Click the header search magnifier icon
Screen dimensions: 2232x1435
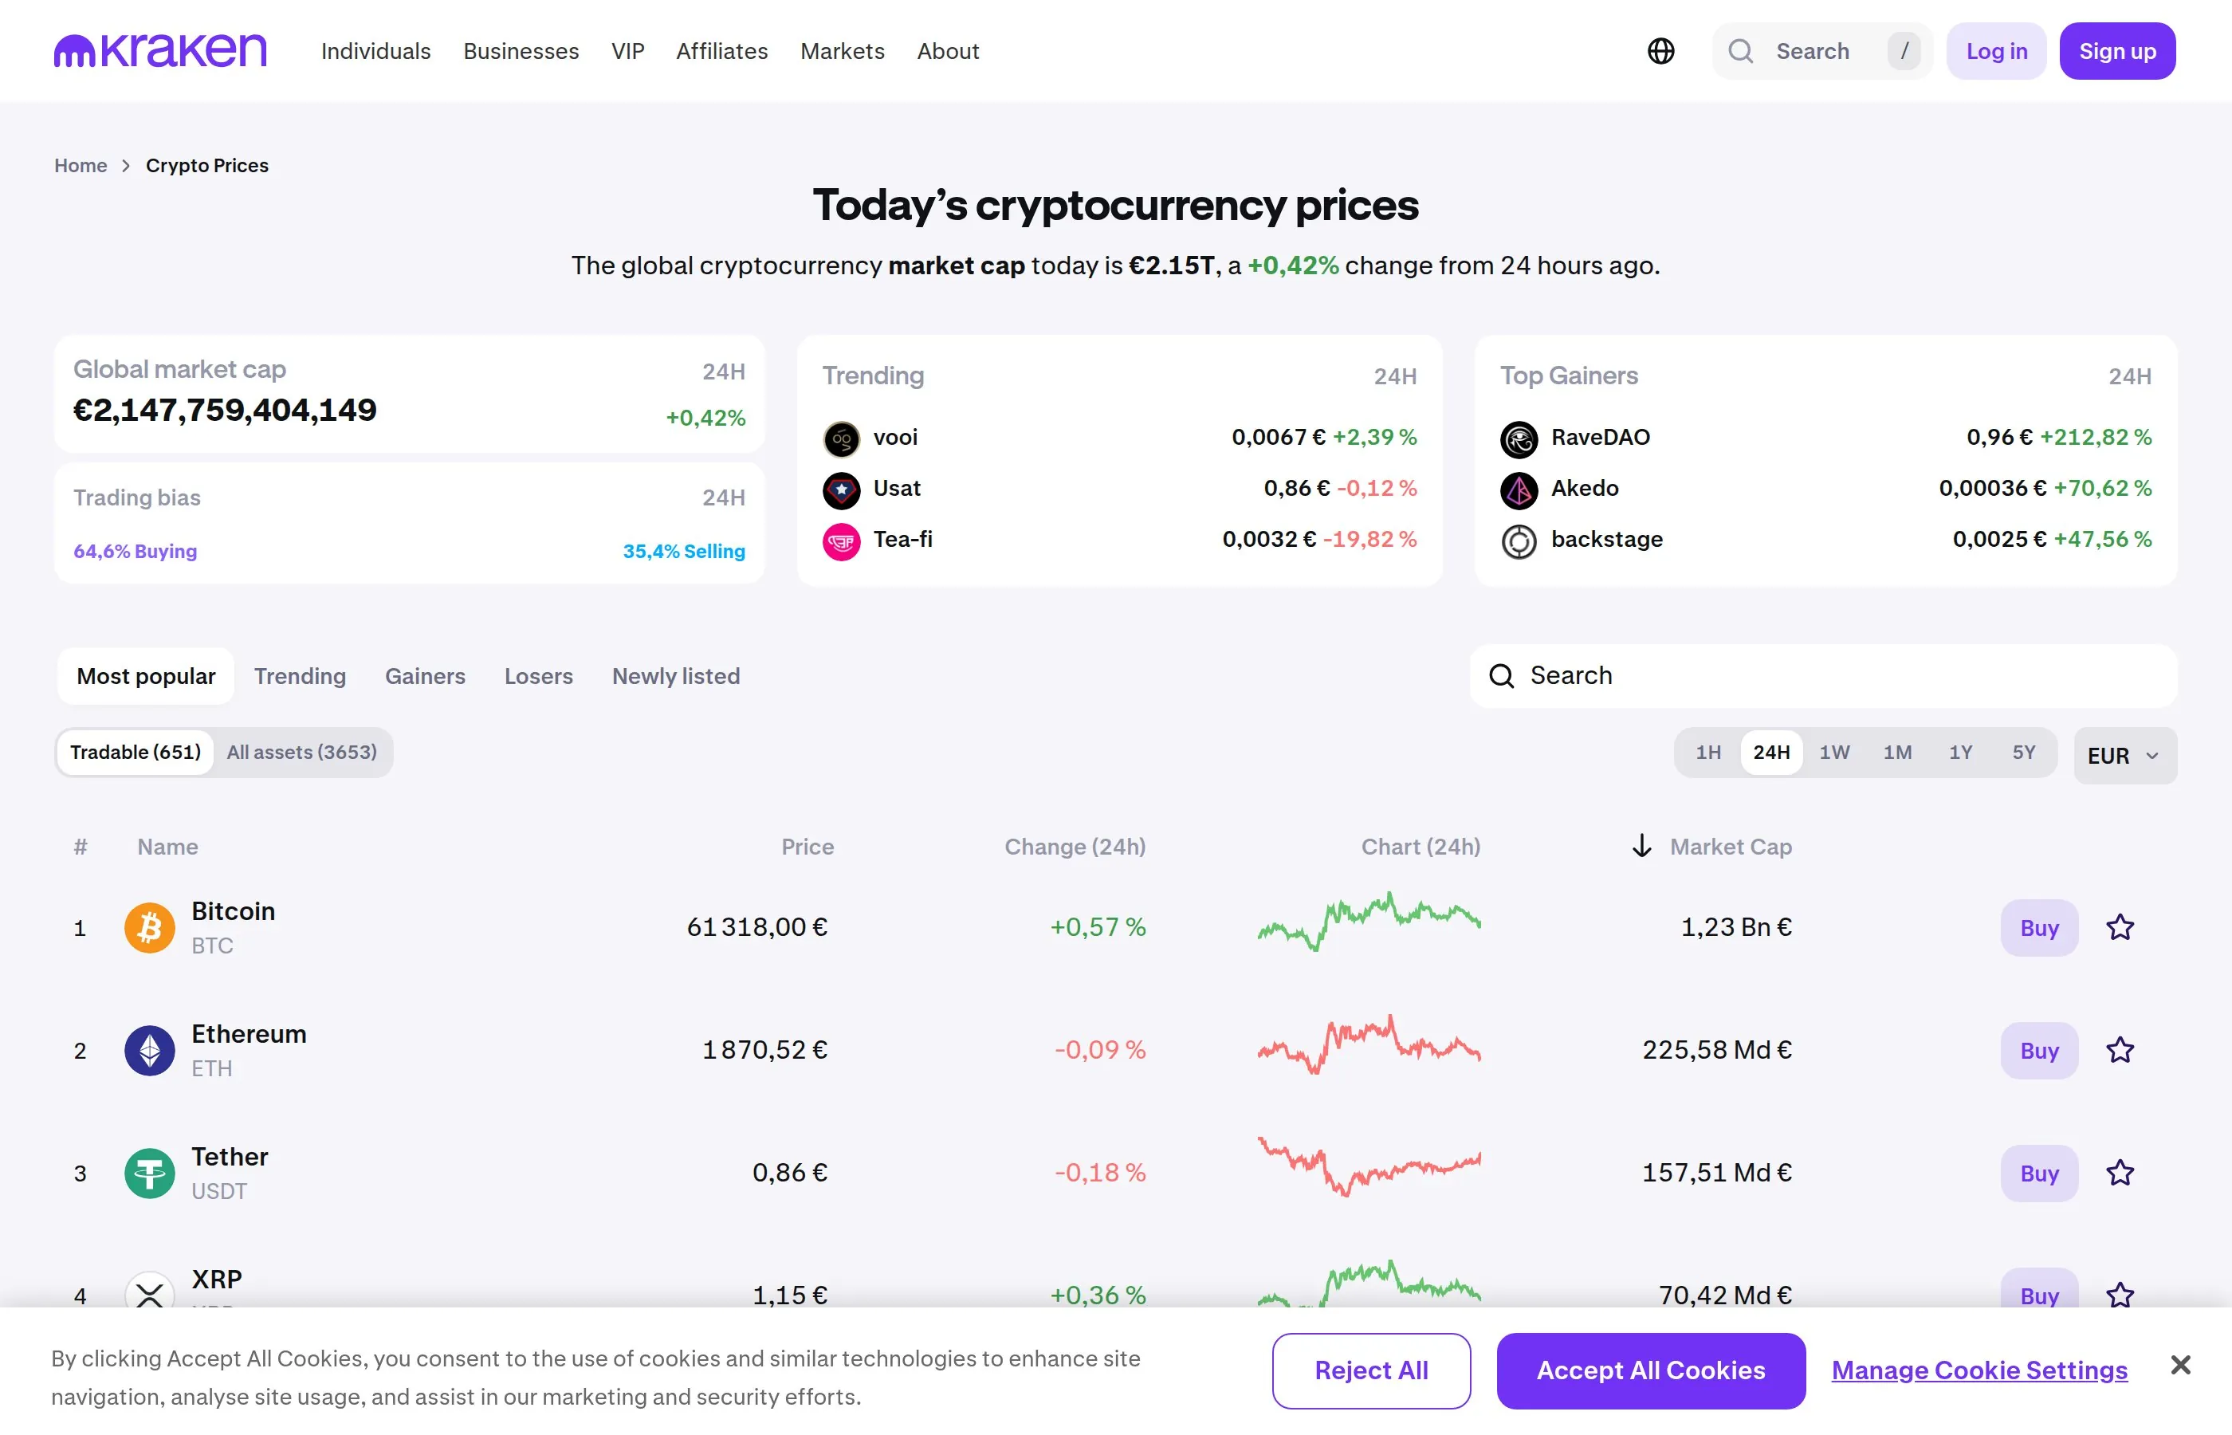click(x=1740, y=51)
